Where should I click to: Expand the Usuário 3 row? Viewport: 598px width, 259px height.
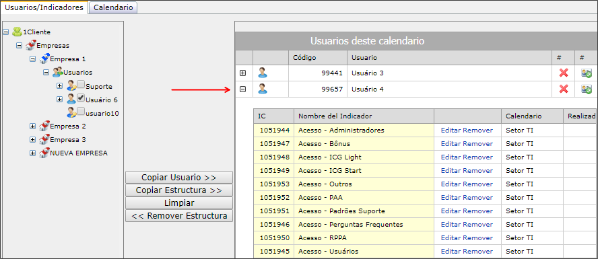[242, 73]
